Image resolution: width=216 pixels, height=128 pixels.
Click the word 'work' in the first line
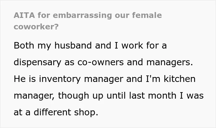(x=132, y=45)
